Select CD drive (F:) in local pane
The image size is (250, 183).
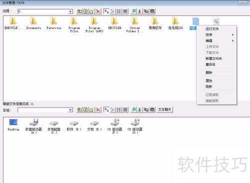pyautogui.click(x=115, y=126)
